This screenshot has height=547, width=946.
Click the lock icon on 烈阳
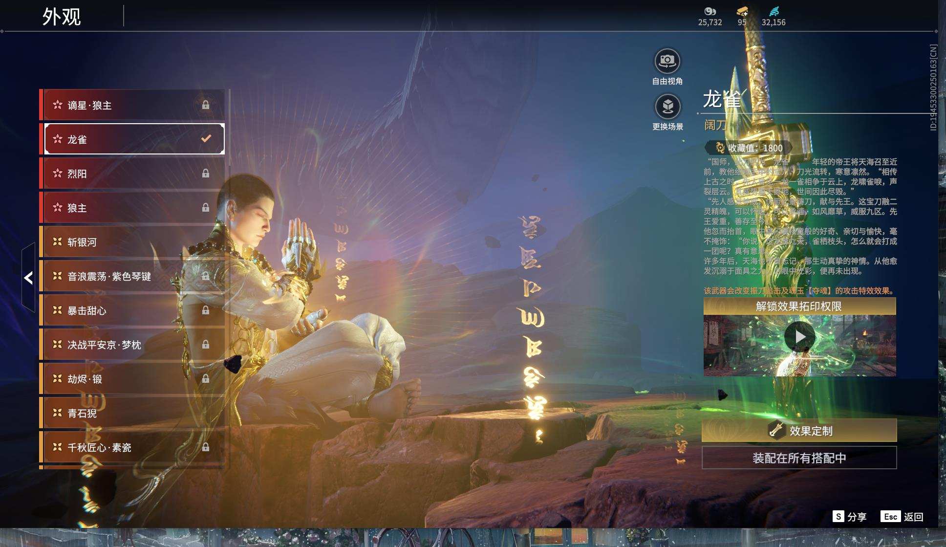(206, 174)
